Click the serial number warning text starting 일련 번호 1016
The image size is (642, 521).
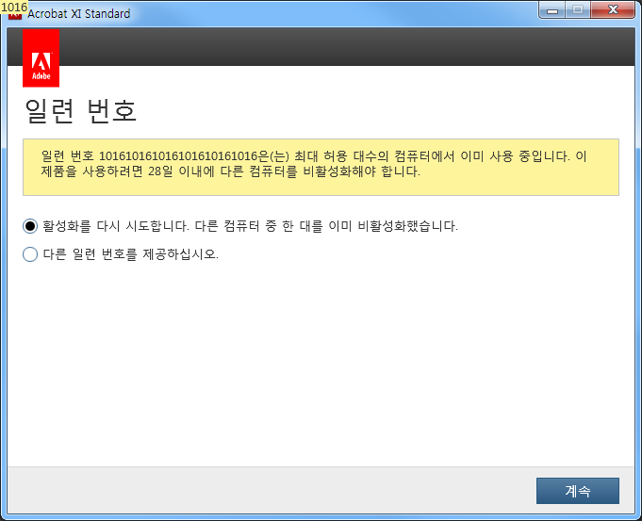(314, 163)
